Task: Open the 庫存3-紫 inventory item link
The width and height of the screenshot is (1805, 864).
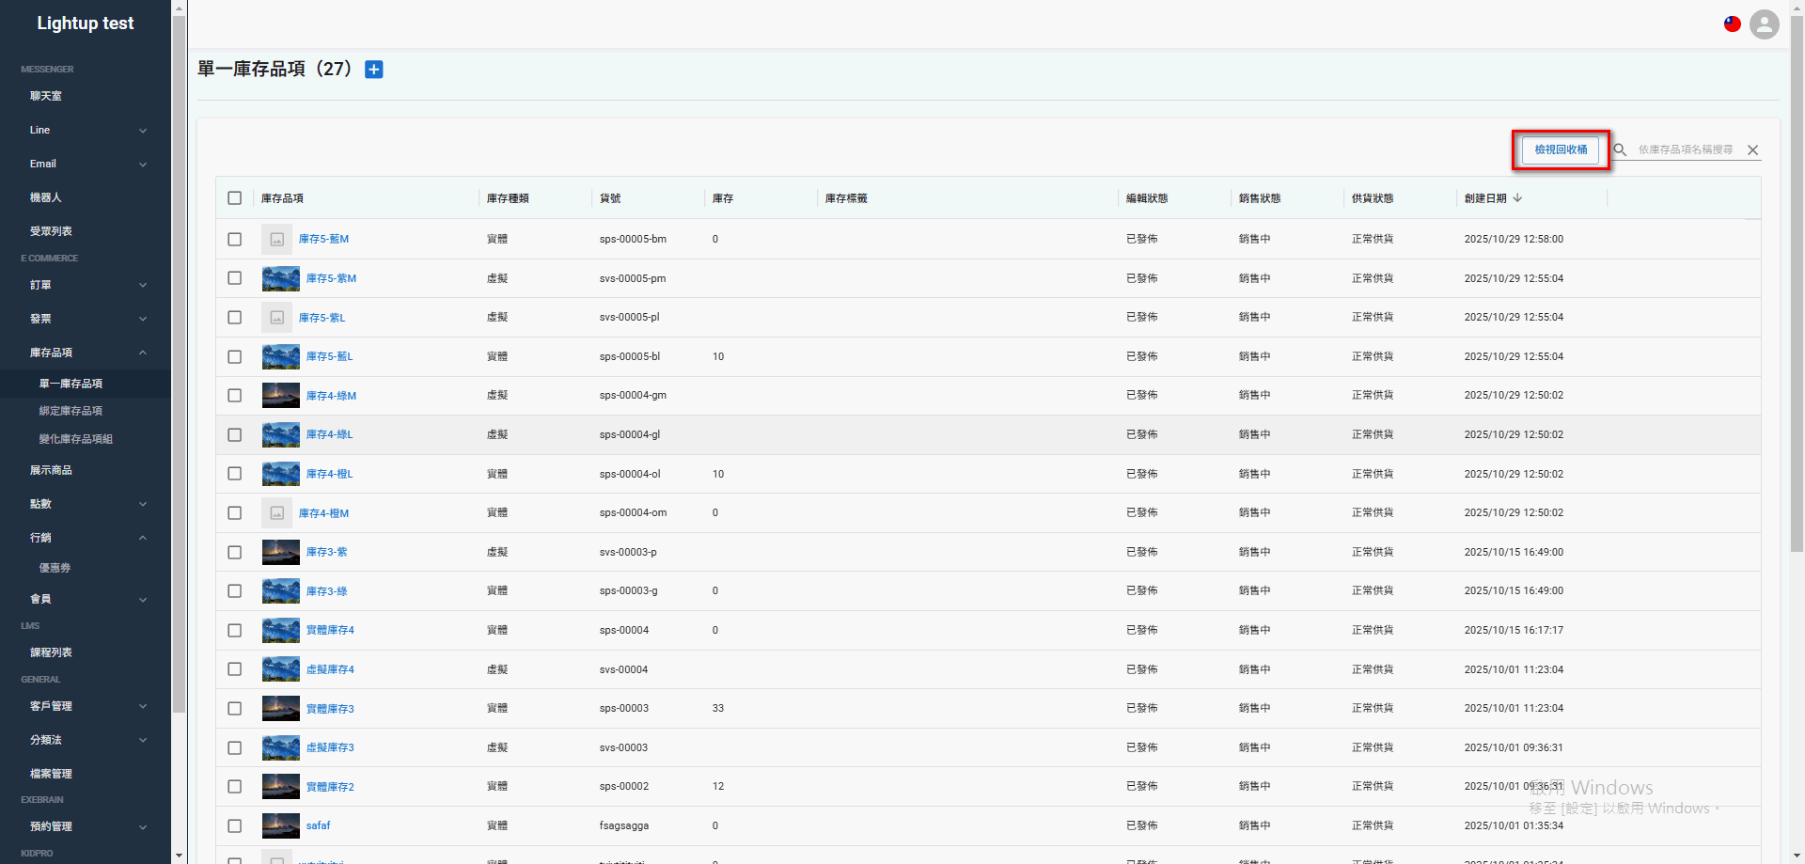Action: (326, 552)
